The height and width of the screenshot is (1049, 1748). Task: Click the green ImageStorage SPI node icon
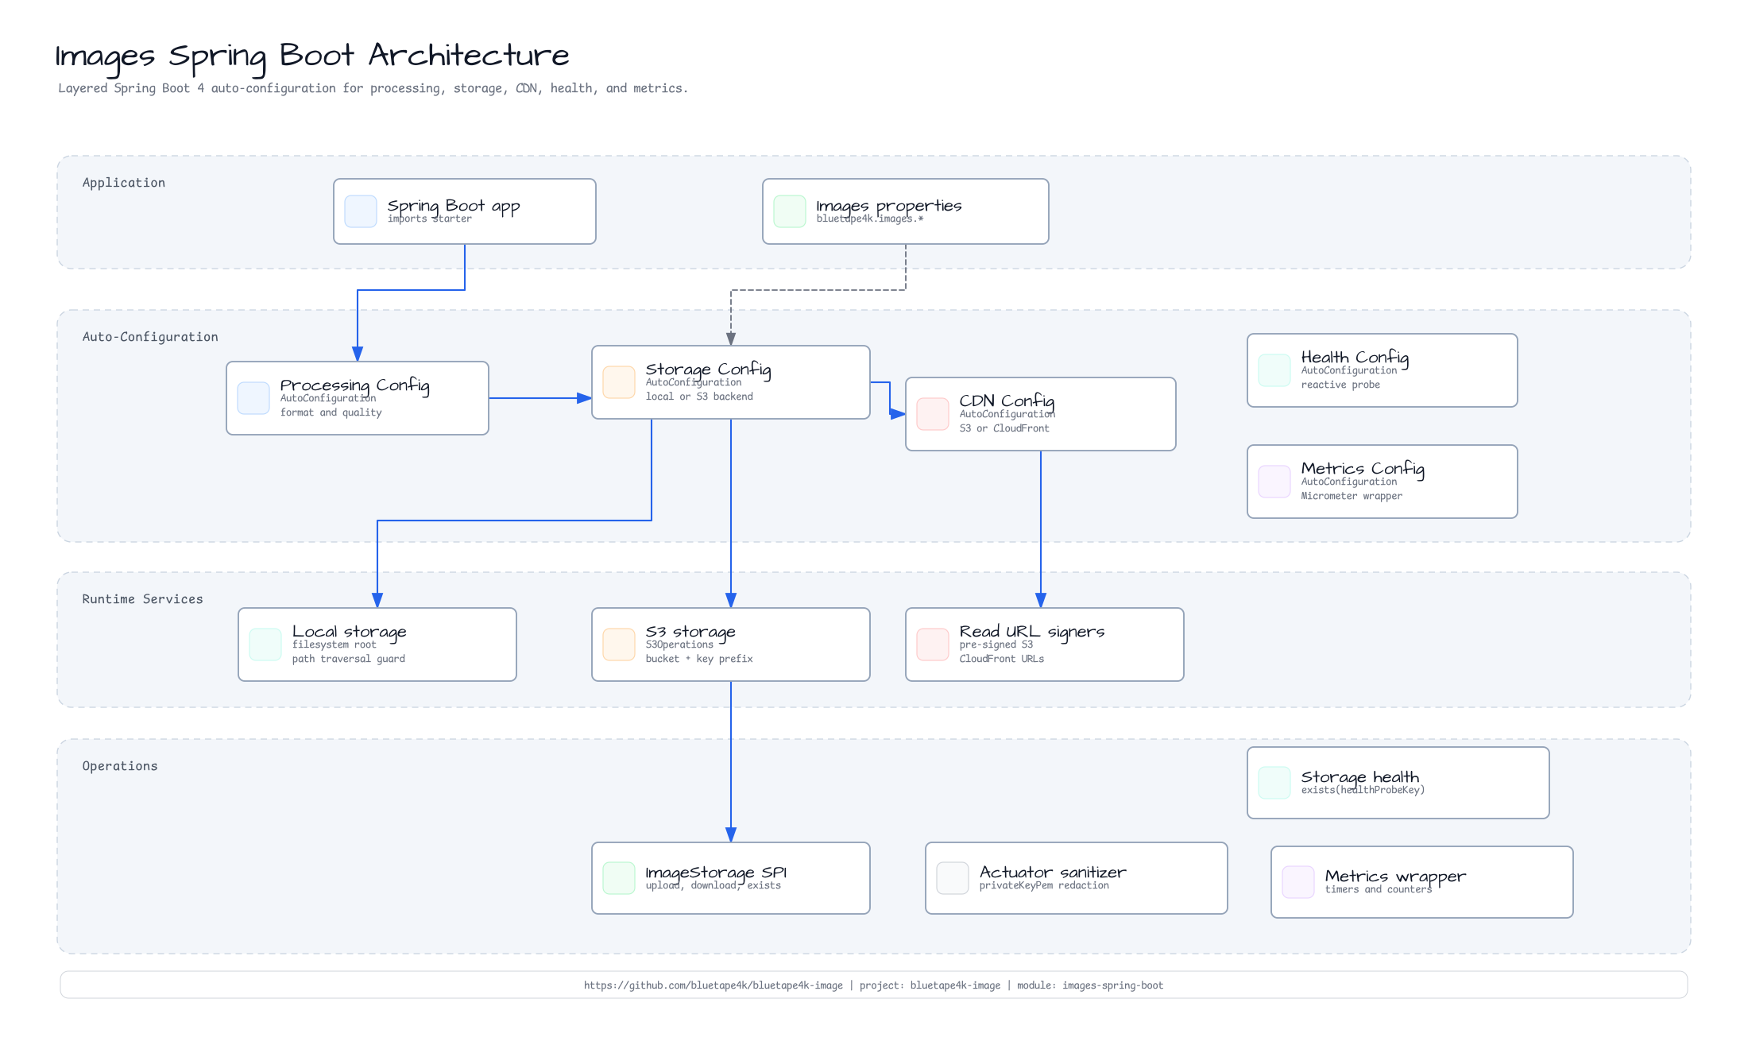619,878
